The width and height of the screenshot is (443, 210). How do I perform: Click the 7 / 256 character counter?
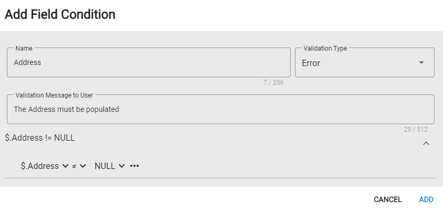point(274,83)
